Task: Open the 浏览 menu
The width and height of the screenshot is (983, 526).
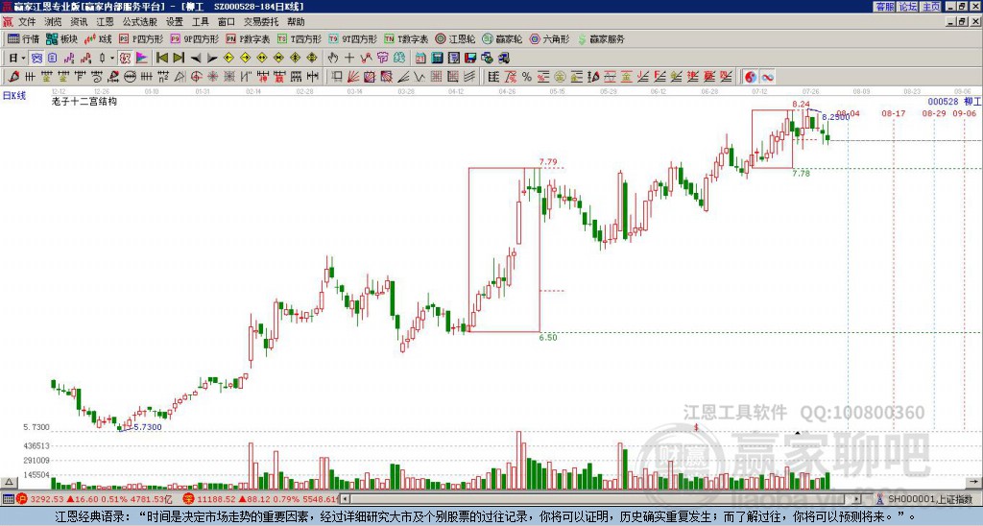Action: 54,22
